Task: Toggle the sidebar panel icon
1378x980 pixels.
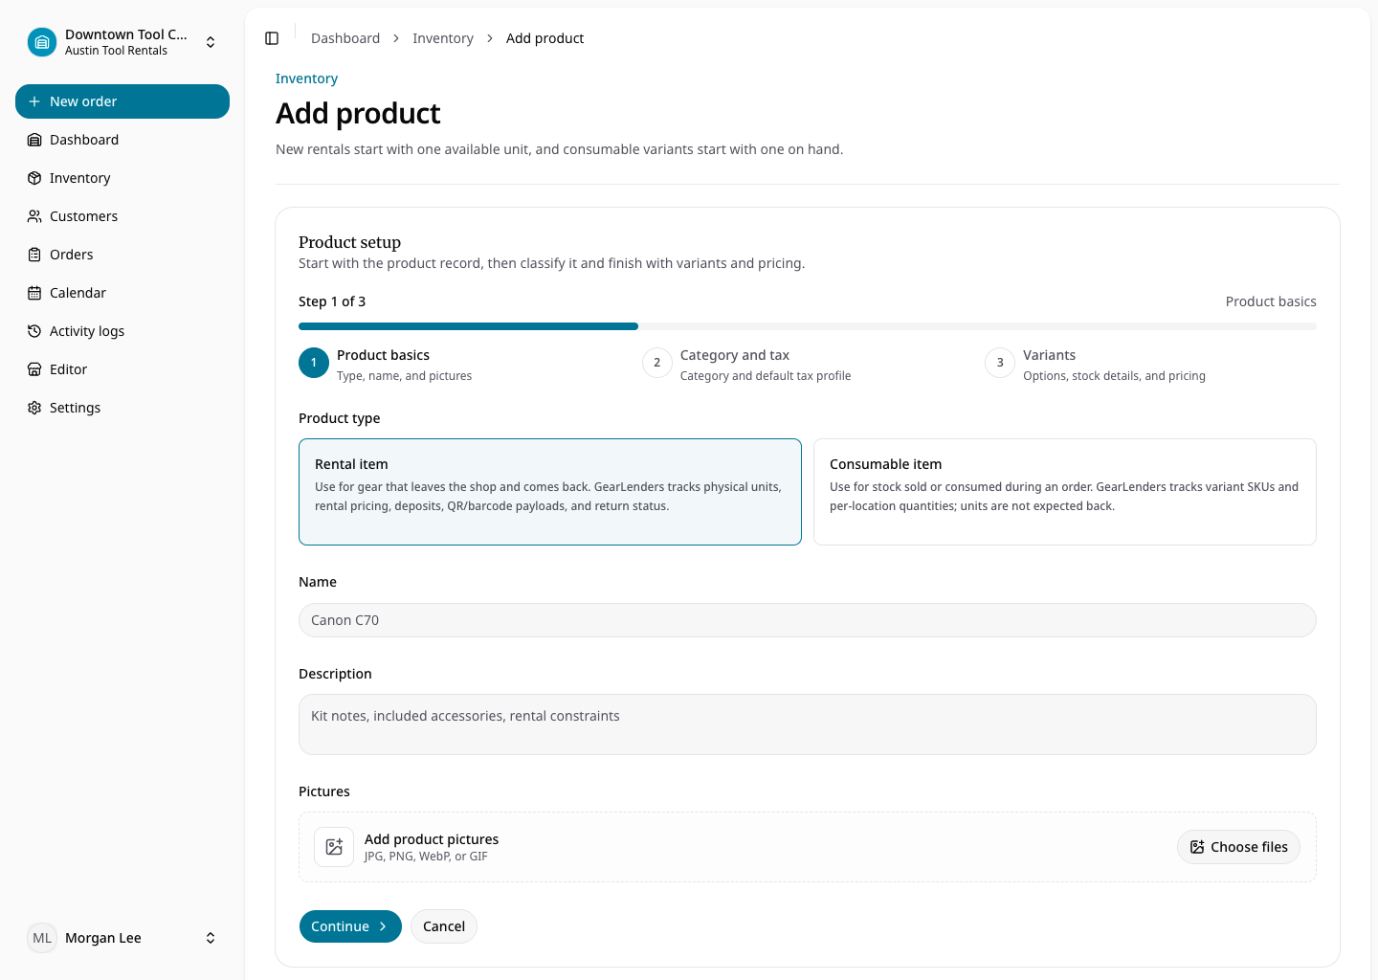Action: (272, 38)
